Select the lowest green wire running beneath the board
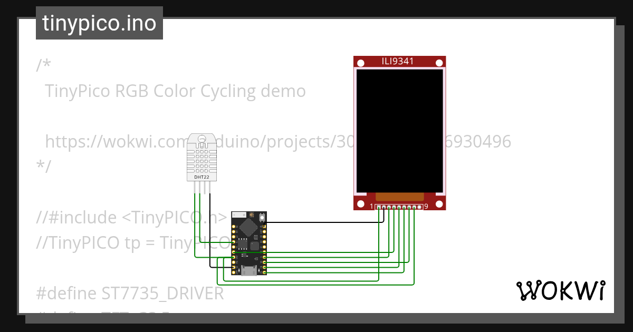Viewport: 633px width, 332px height. [316, 285]
